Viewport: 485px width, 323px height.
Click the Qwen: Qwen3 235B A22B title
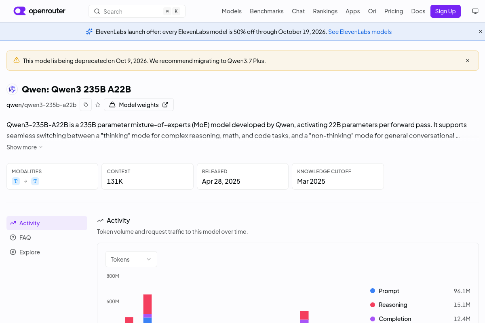pyautogui.click(x=76, y=89)
